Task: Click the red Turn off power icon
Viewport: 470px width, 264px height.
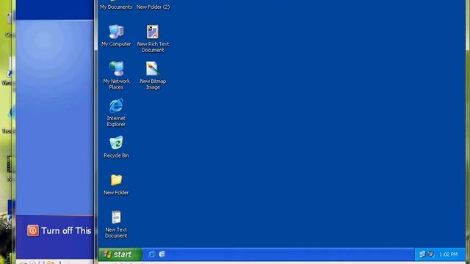Action: pyautogui.click(x=33, y=230)
